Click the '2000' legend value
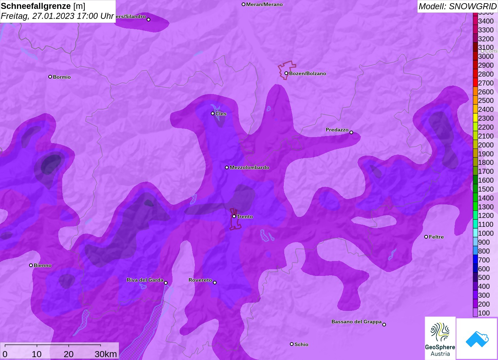The width and height of the screenshot is (498, 360). click(486, 145)
